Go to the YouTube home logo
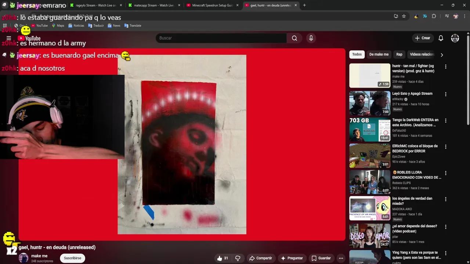This screenshot has height=264, width=470. click(29, 38)
